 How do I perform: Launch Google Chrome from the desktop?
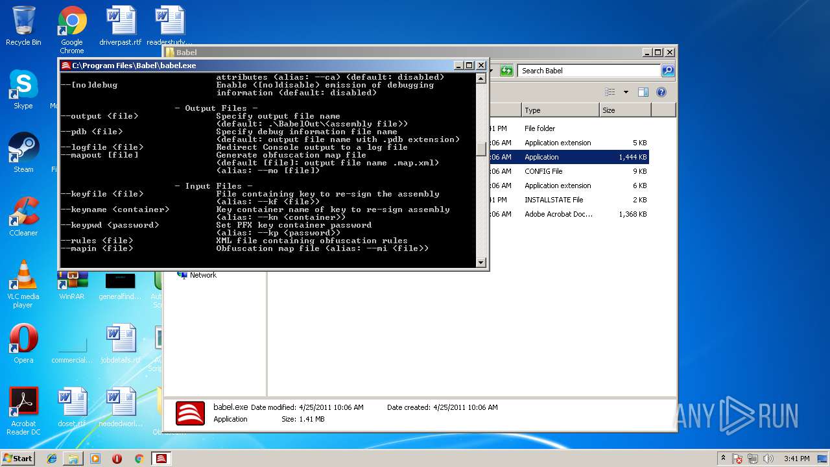pos(72,30)
